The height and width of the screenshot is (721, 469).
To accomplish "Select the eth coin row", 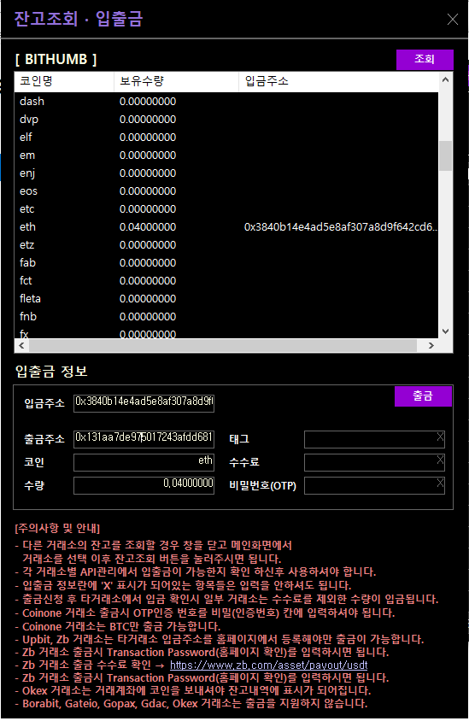I will pyautogui.click(x=226, y=227).
